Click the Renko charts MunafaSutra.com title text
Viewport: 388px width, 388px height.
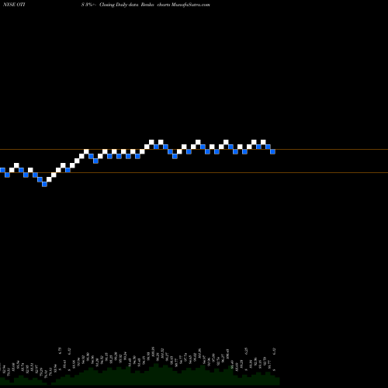pyautogui.click(x=175, y=5)
